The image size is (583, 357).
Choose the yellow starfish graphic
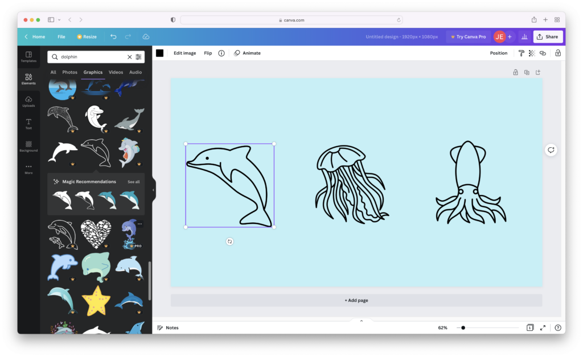[x=96, y=301]
